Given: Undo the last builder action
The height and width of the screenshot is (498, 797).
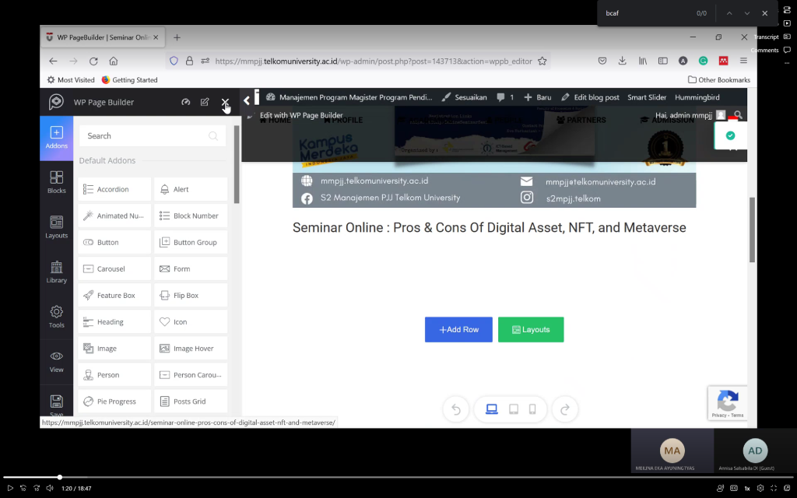Looking at the screenshot, I should click(x=456, y=409).
